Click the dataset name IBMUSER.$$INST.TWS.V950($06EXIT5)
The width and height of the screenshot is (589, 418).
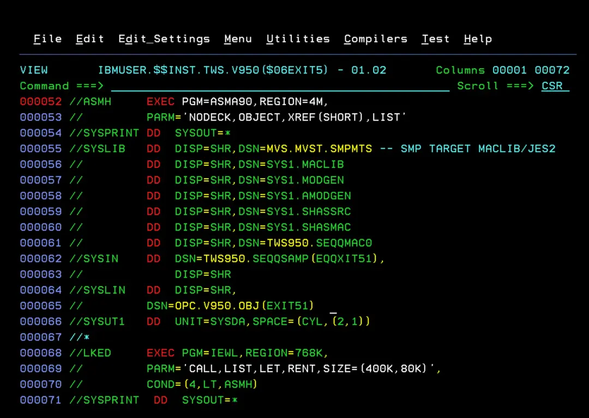click(213, 70)
